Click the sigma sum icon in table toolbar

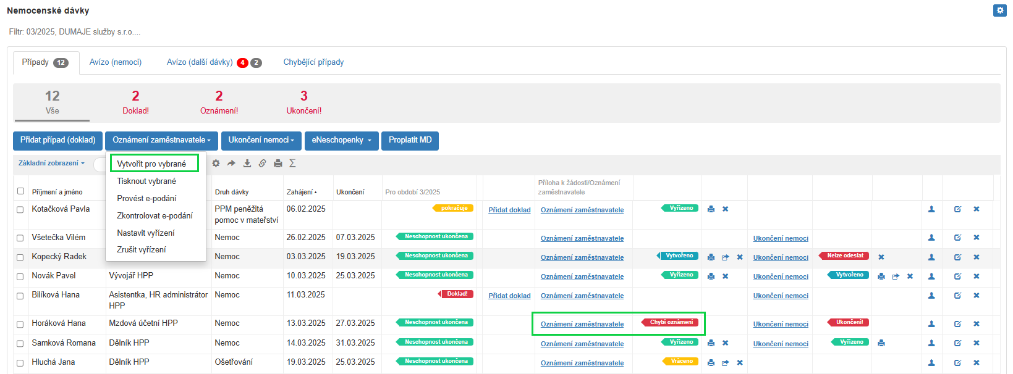click(292, 164)
